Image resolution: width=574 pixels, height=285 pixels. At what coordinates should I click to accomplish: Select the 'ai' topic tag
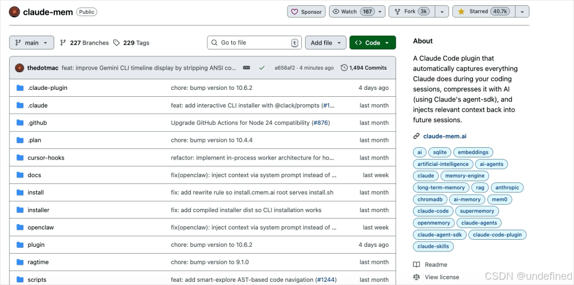pos(419,153)
